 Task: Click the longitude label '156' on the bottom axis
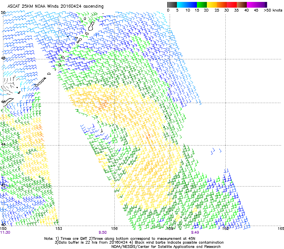(x=114, y=229)
